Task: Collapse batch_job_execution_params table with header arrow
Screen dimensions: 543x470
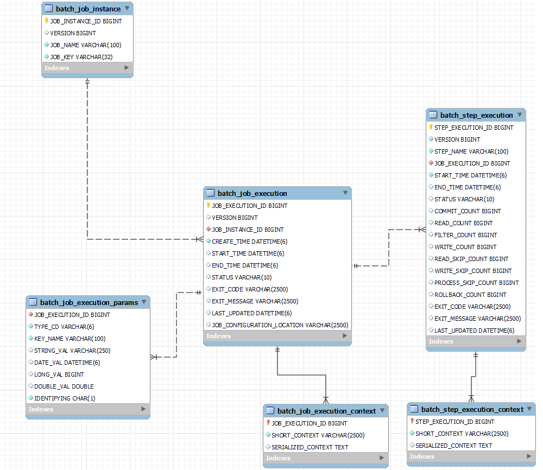Action: pos(144,302)
